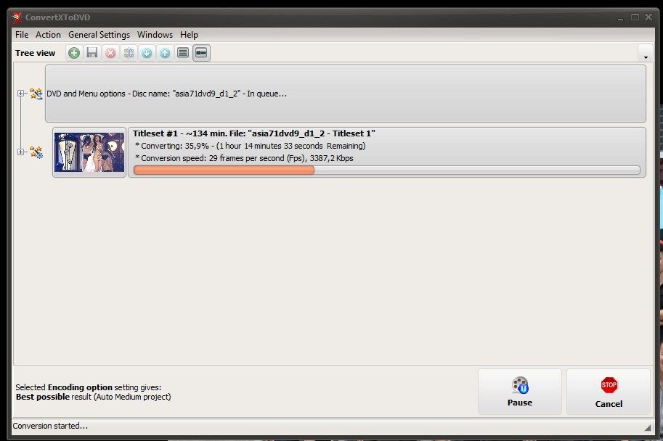Viewport: 663px width, 441px height.
Task: Click the 'Tree view' toolbar label
Action: click(x=35, y=53)
